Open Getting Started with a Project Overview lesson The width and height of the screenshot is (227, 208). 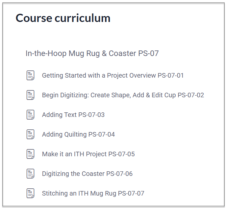99,76
